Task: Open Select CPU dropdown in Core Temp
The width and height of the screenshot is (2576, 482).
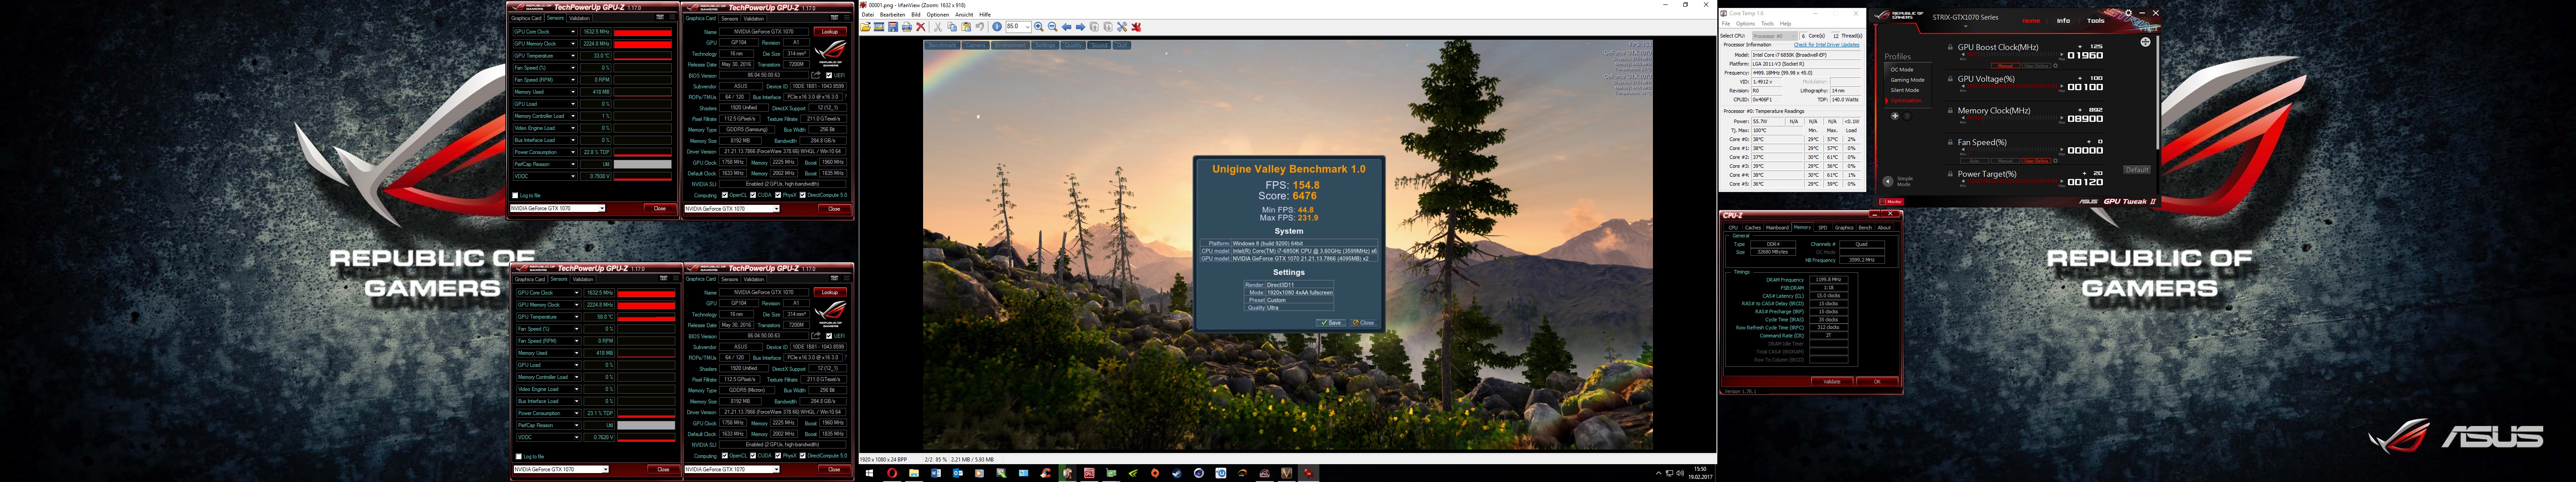Action: point(1775,36)
